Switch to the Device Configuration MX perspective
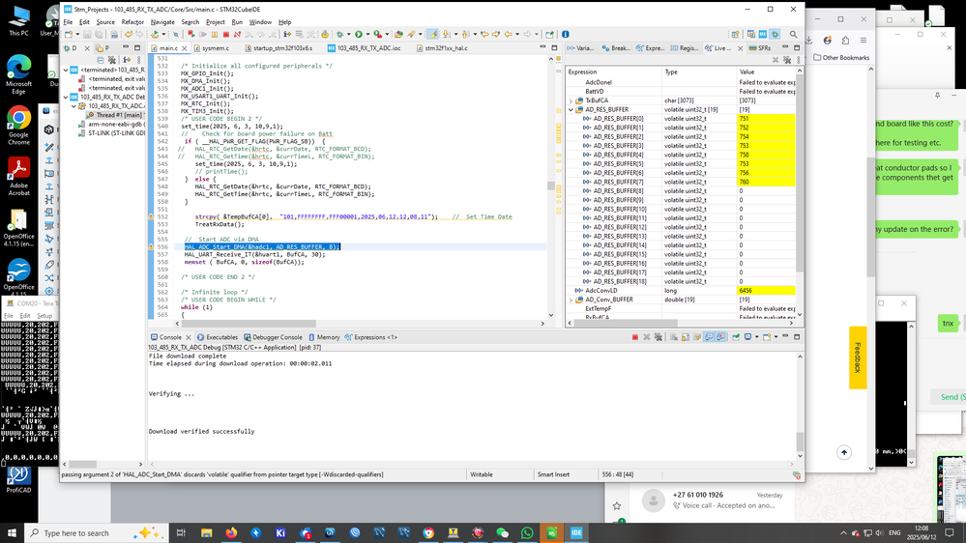This screenshot has height=543, width=966. (763, 35)
